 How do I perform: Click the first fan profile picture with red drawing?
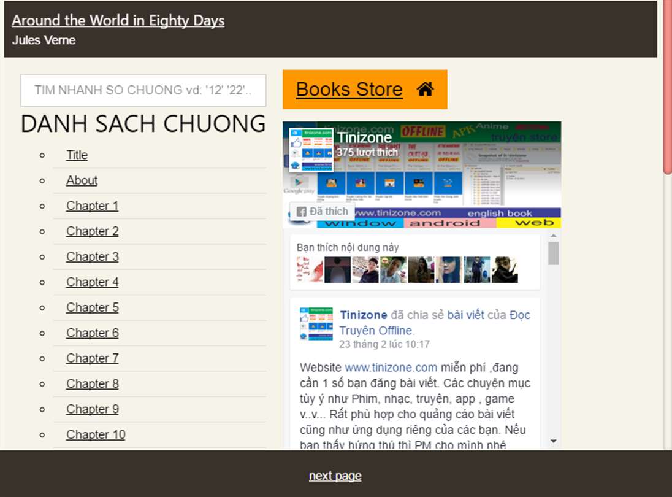coord(310,270)
